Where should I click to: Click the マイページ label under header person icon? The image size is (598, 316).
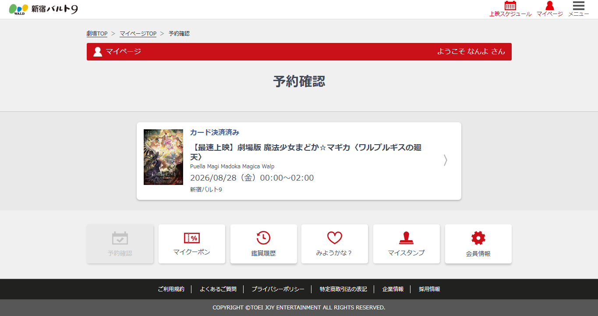(x=550, y=14)
